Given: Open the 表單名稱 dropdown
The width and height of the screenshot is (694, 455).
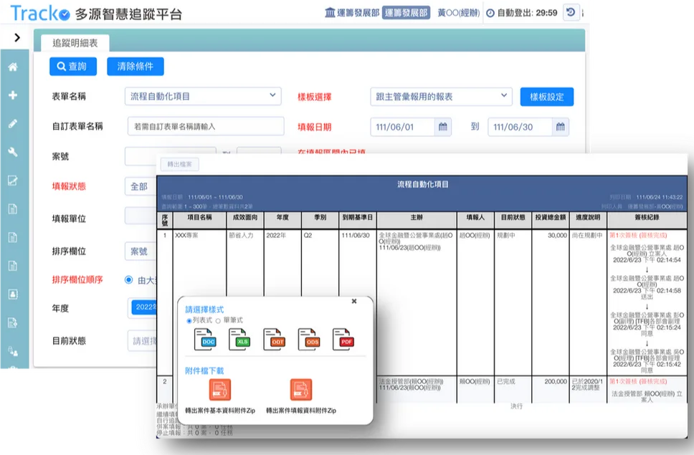Looking at the screenshot, I should coord(203,97).
